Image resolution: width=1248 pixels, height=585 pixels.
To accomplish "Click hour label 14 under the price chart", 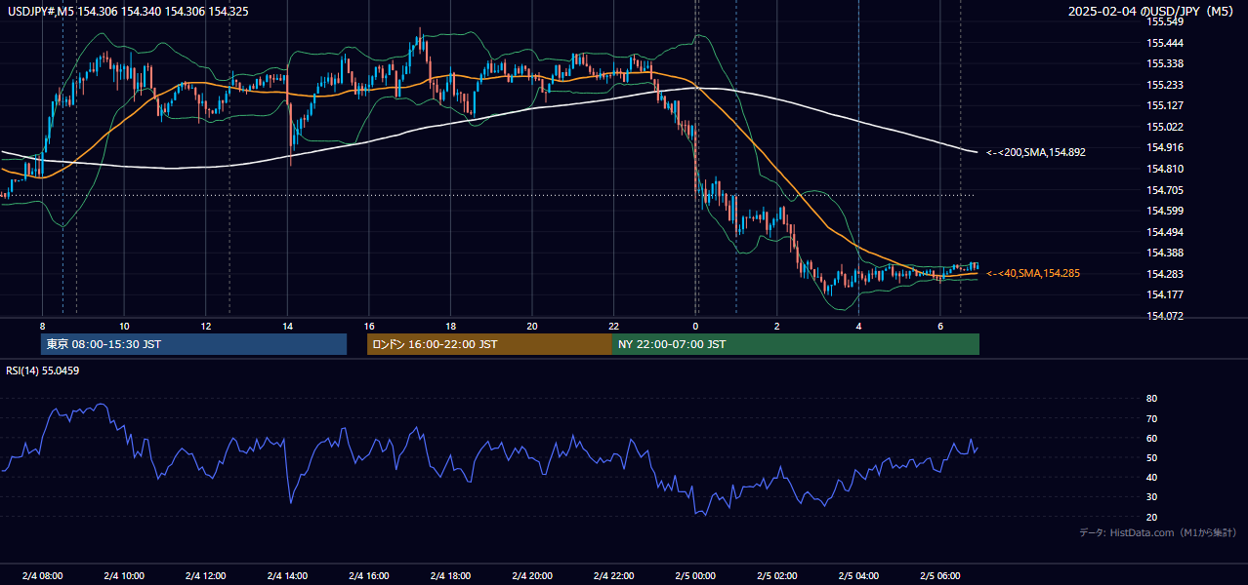I will pyautogui.click(x=287, y=326).
